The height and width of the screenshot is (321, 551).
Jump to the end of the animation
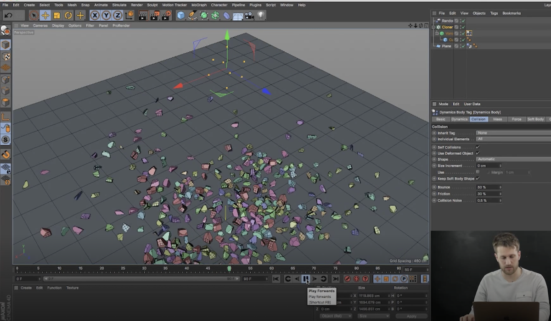[x=336, y=279]
